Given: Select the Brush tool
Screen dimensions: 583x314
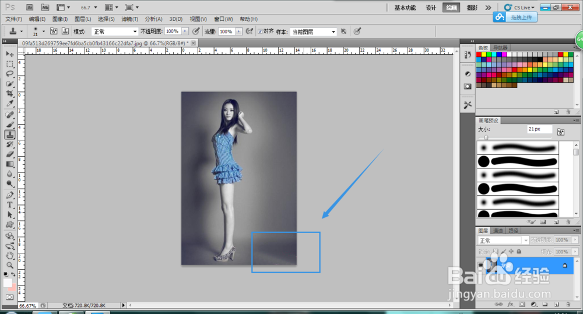Looking at the screenshot, I should [10, 125].
